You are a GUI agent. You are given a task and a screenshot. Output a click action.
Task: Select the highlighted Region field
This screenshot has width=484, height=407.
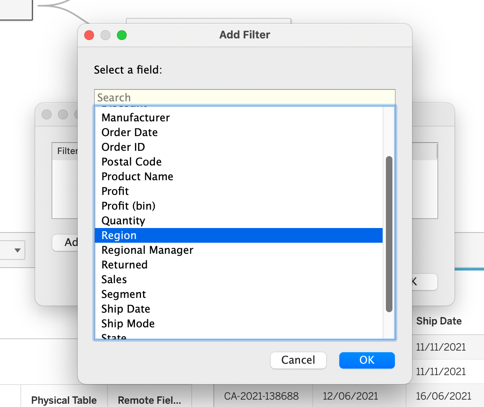(x=119, y=235)
